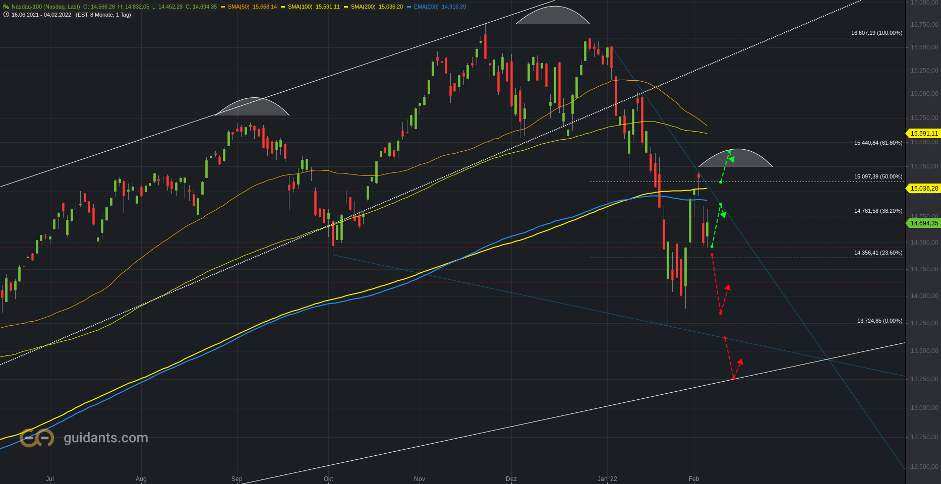
Task: Click the 14.356,41 (23.60%) Fibonacci label
Action: [878, 253]
